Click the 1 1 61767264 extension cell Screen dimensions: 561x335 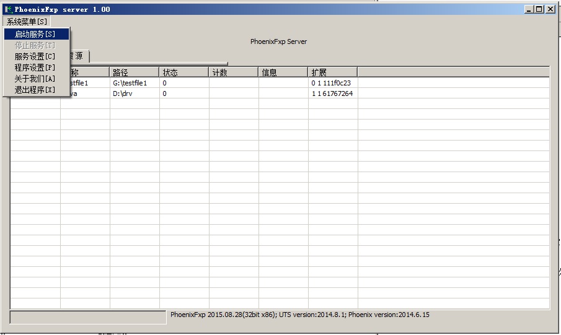[x=333, y=94]
